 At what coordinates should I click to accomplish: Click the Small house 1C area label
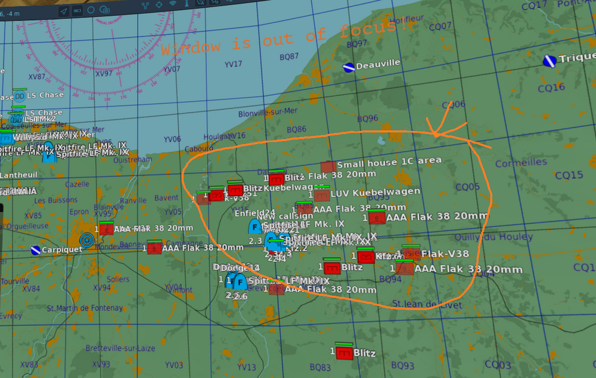[389, 163]
